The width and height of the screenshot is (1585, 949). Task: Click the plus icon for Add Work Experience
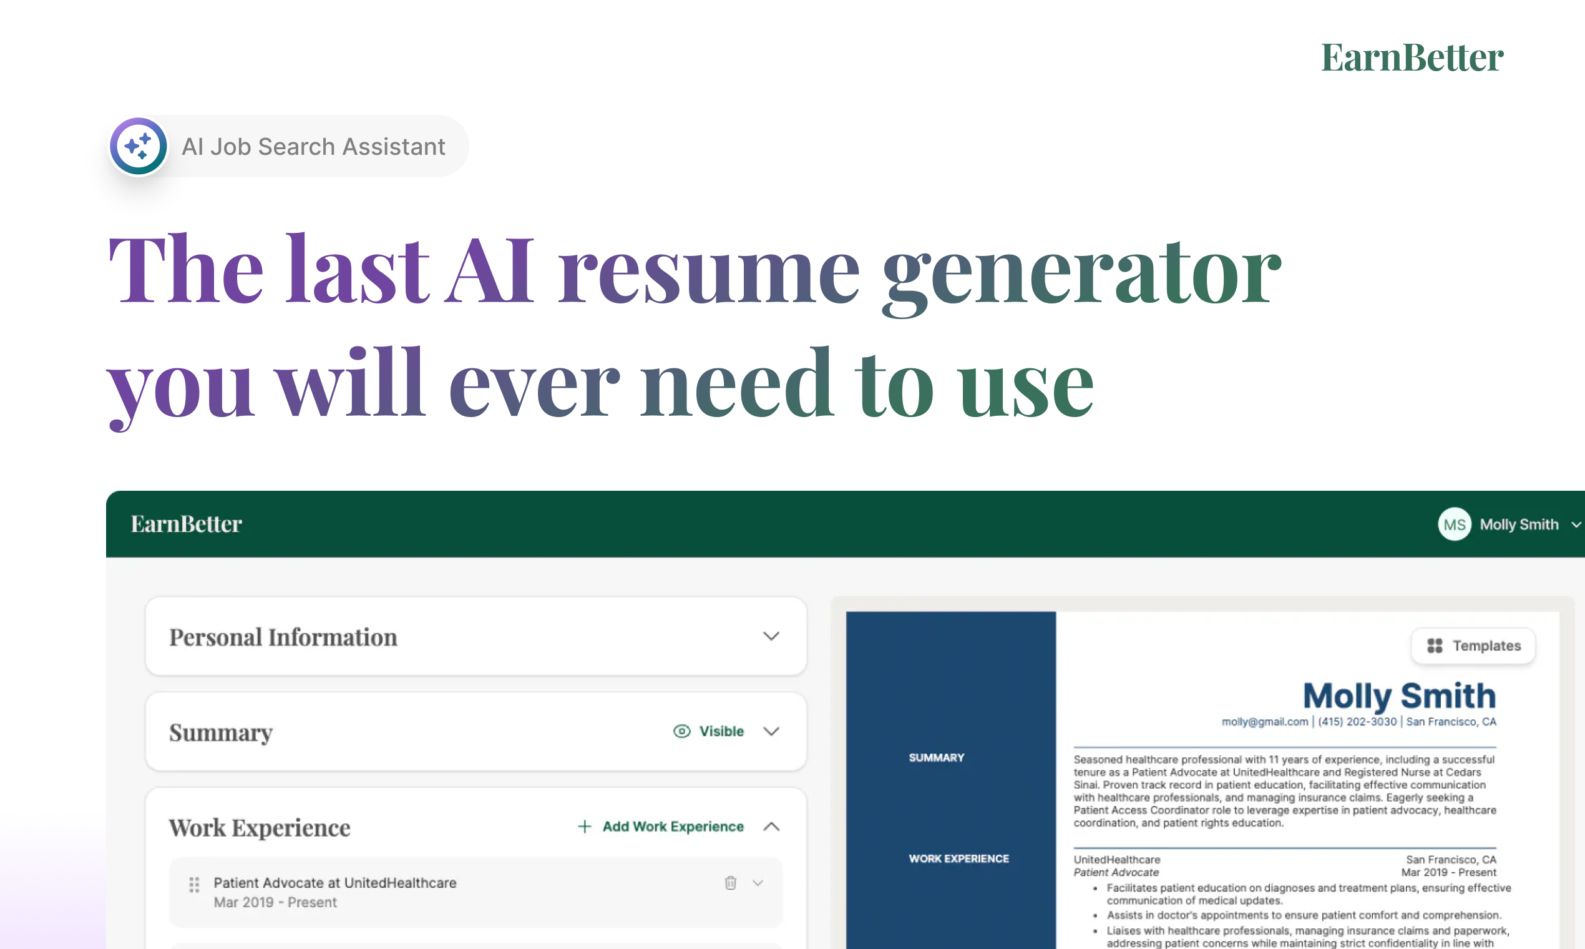click(584, 827)
